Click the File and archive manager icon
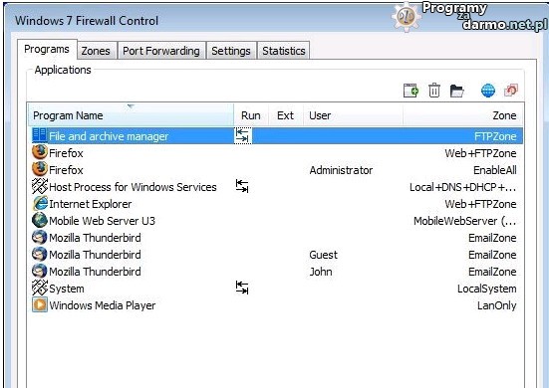This screenshot has width=549, height=388. pyautogui.click(x=39, y=135)
